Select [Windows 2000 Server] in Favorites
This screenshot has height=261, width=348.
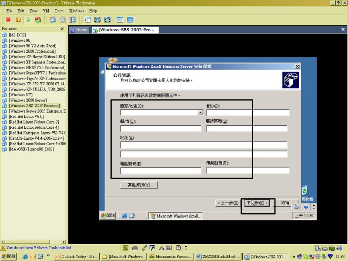[28, 100]
